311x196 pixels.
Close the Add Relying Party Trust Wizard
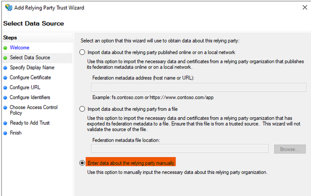tap(305, 8)
